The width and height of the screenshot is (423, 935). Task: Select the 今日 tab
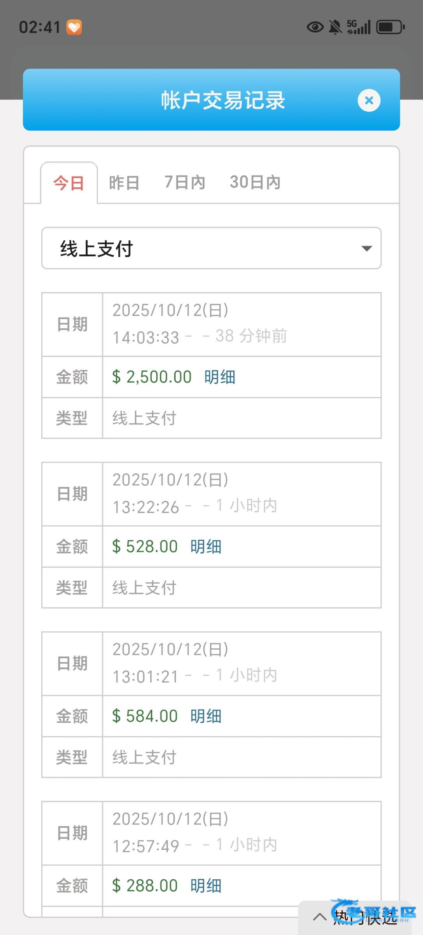click(x=69, y=183)
